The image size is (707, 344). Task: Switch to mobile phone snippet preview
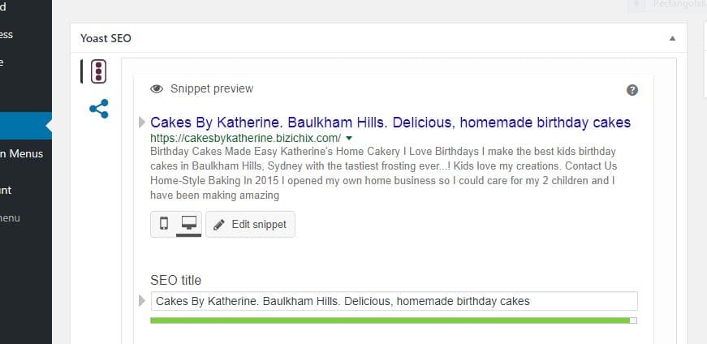(x=164, y=223)
